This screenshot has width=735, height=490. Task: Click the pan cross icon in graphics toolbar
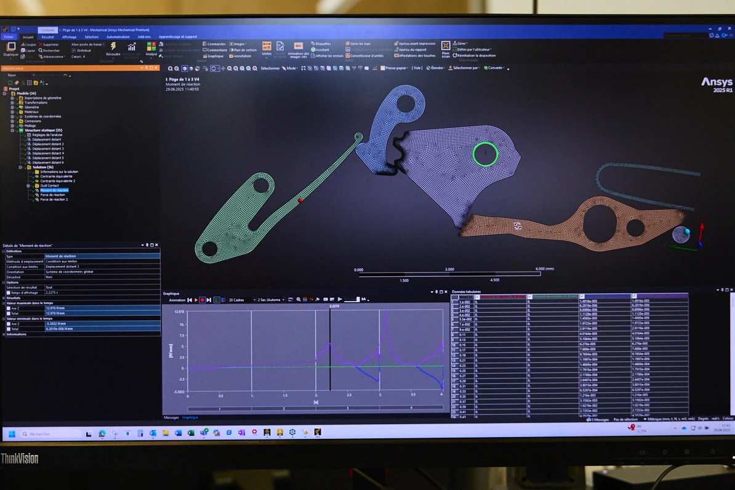223,68
